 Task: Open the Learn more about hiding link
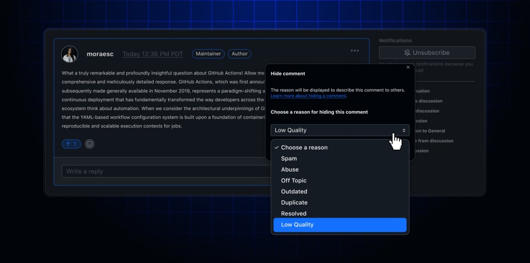[x=308, y=96]
